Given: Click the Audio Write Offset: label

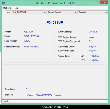Looking at the screenshot, I should point(66,51).
